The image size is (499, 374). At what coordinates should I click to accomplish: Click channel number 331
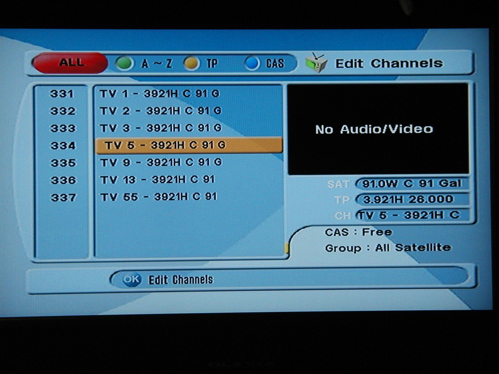62,94
